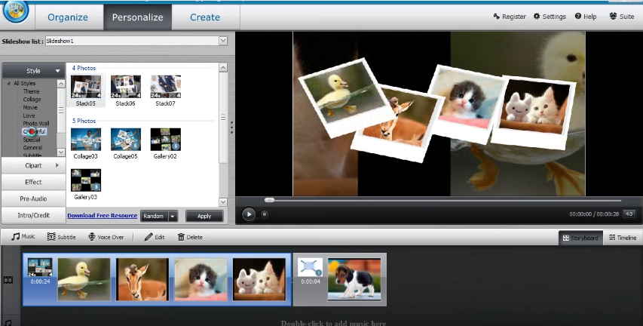This screenshot has width=643, height=326.
Task: Click the Suite icon
Action: pyautogui.click(x=613, y=16)
